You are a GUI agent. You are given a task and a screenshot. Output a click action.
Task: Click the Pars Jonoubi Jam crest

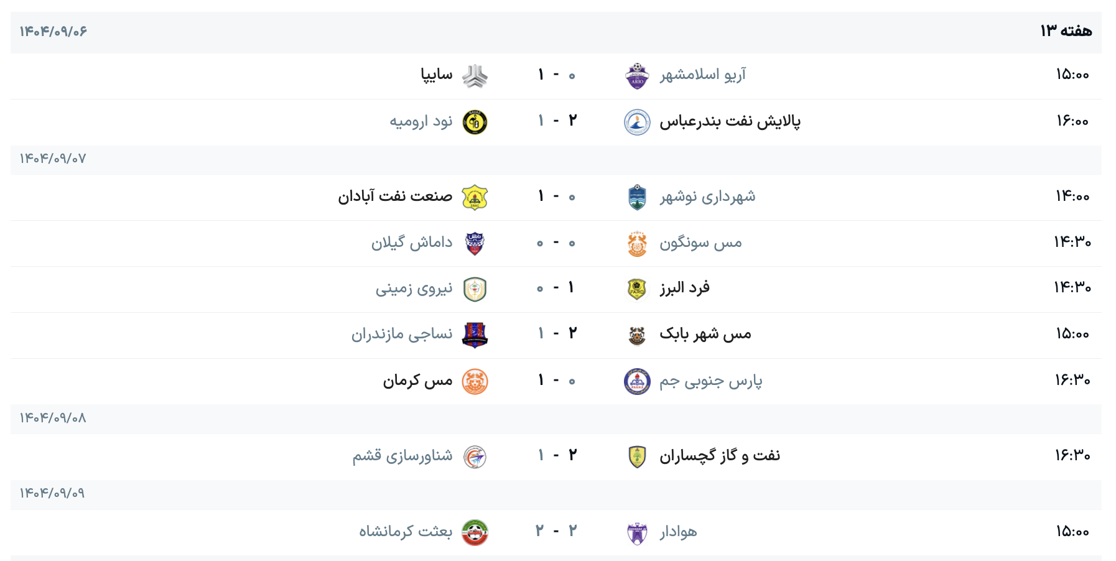(637, 381)
